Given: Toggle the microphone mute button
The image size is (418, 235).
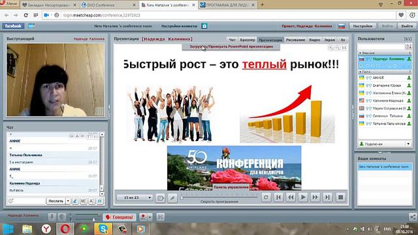Looking at the screenshot, I should pos(52,217).
